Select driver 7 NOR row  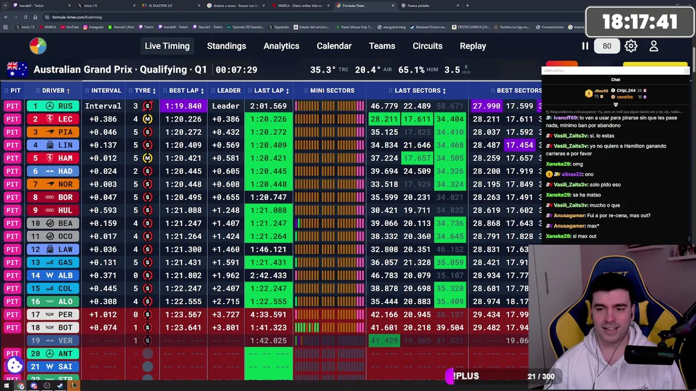[53, 184]
